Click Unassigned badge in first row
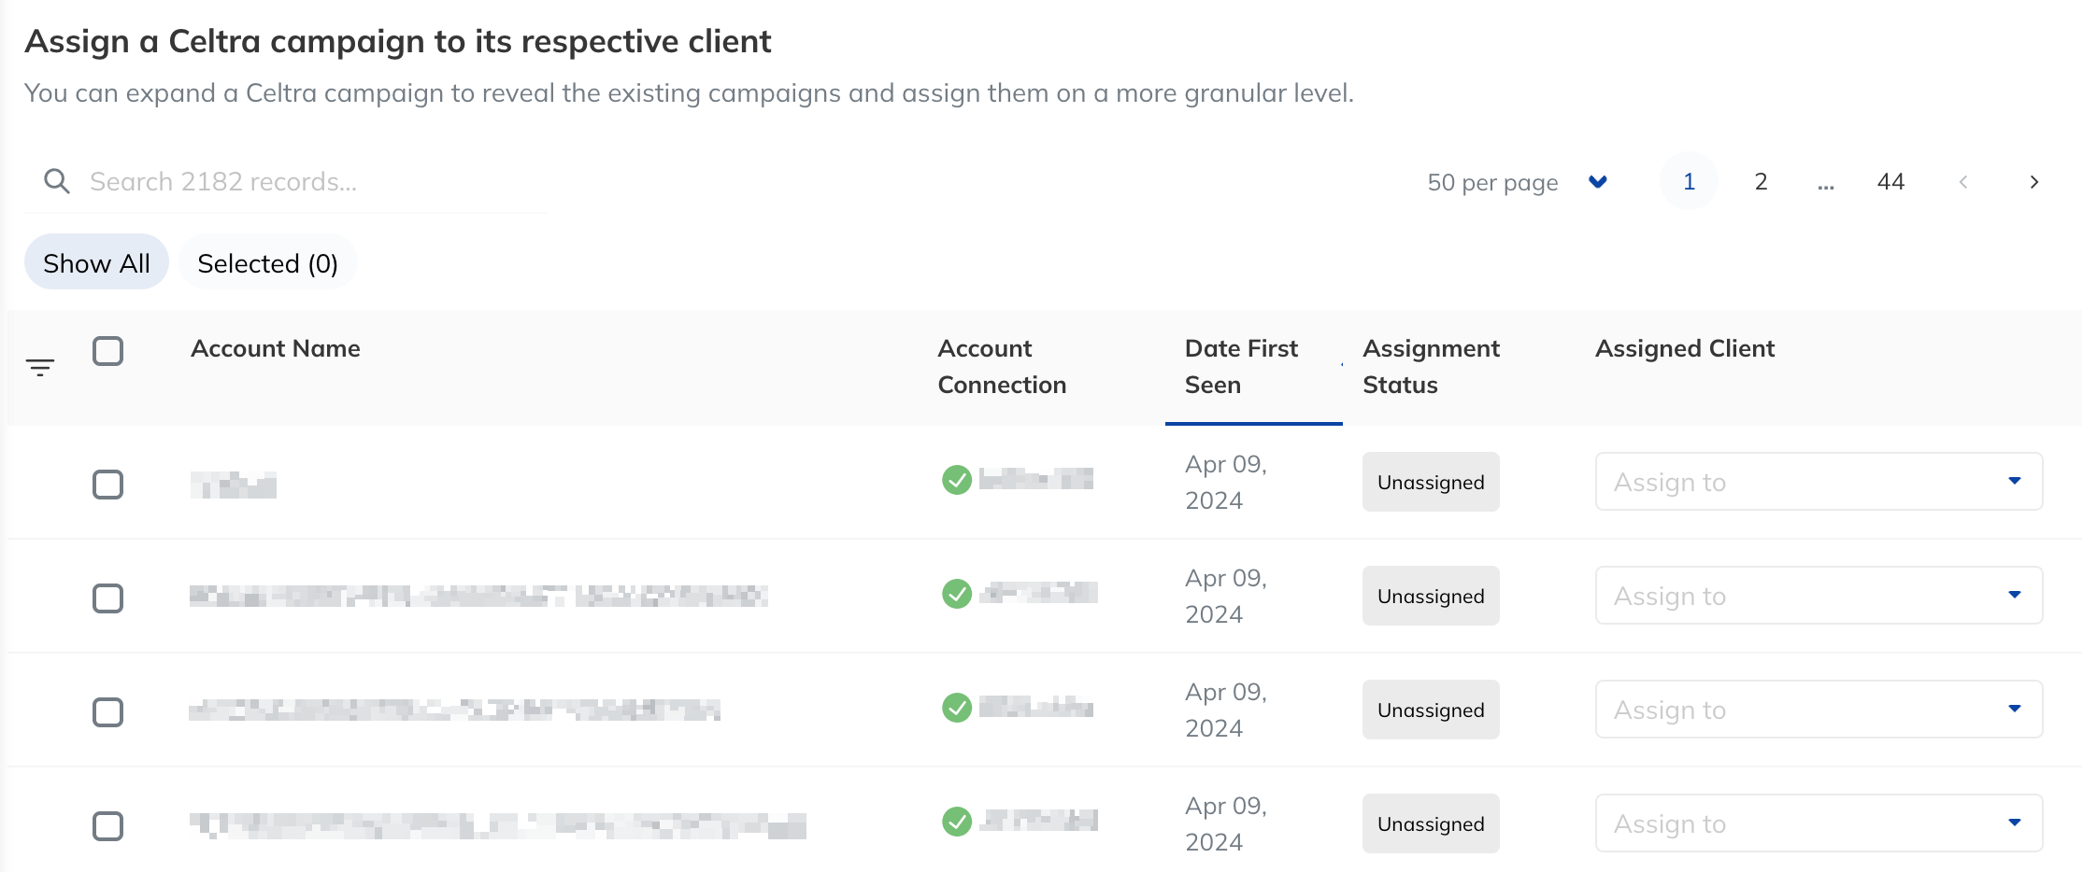The image size is (2097, 872). click(x=1431, y=482)
